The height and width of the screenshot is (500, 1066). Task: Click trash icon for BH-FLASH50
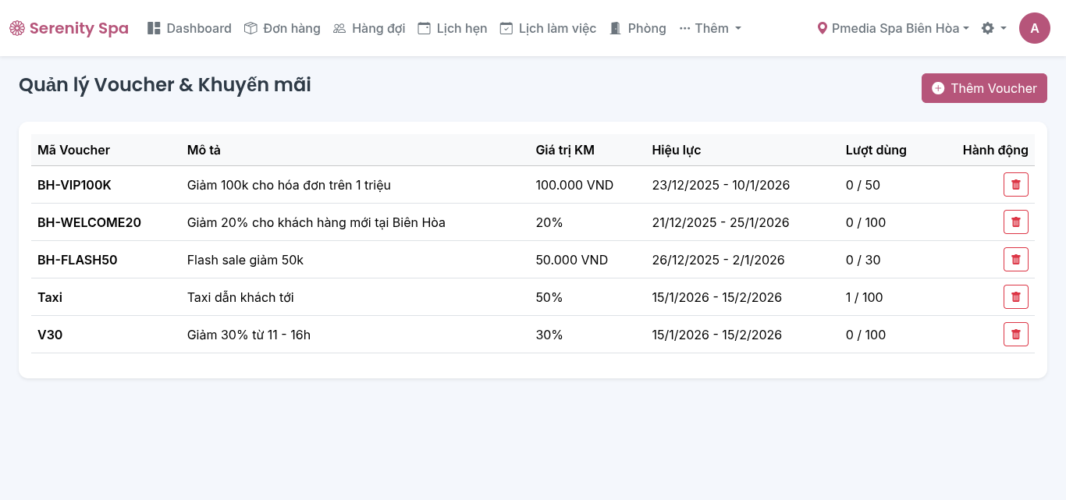click(1015, 260)
